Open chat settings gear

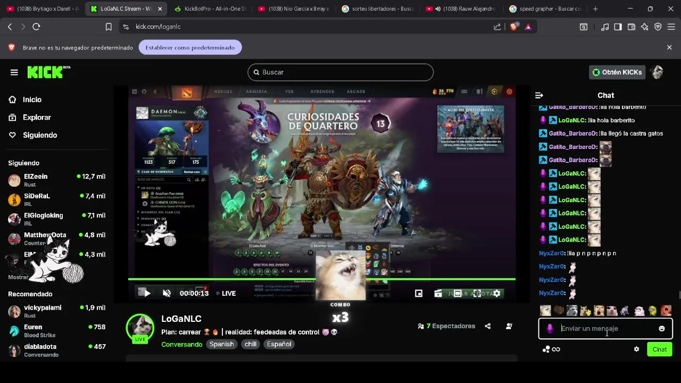pyautogui.click(x=636, y=349)
